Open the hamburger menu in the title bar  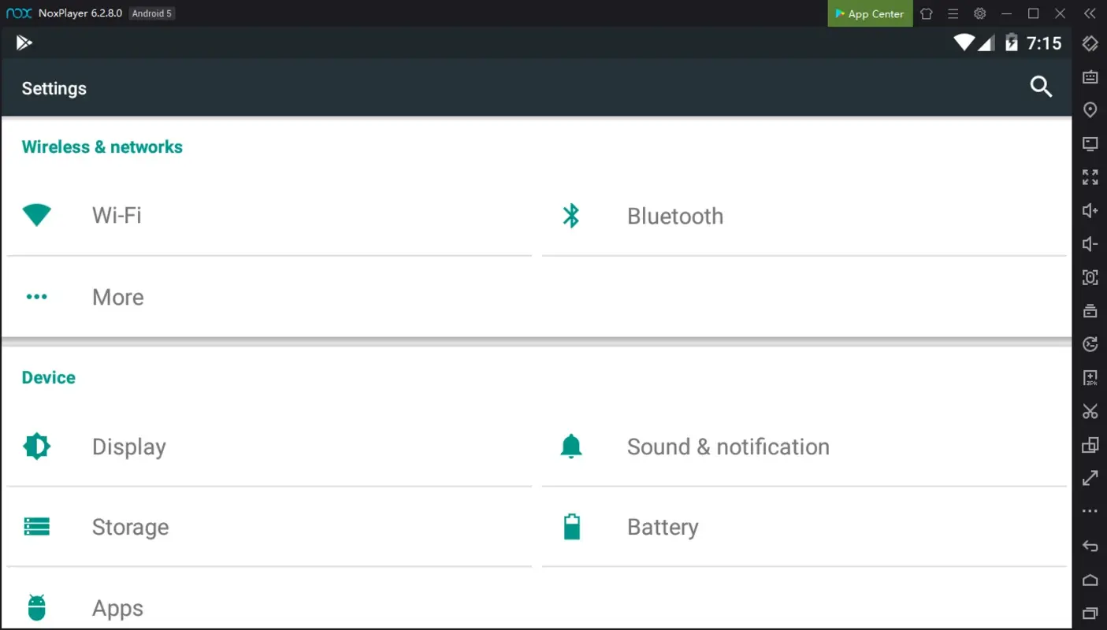tap(953, 13)
